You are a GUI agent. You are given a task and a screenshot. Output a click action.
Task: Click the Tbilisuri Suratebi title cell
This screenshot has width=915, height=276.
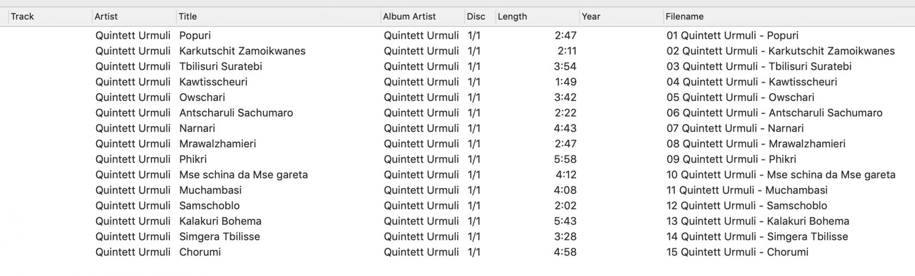221,67
